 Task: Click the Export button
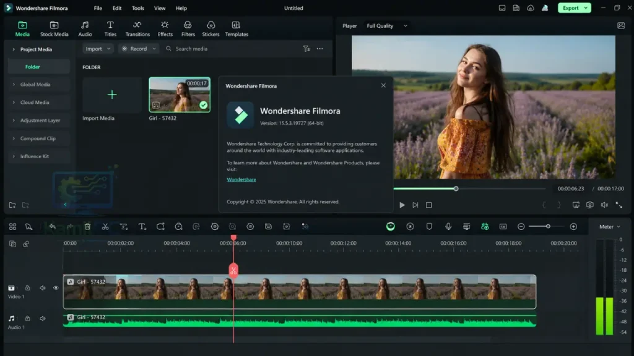[574, 7]
